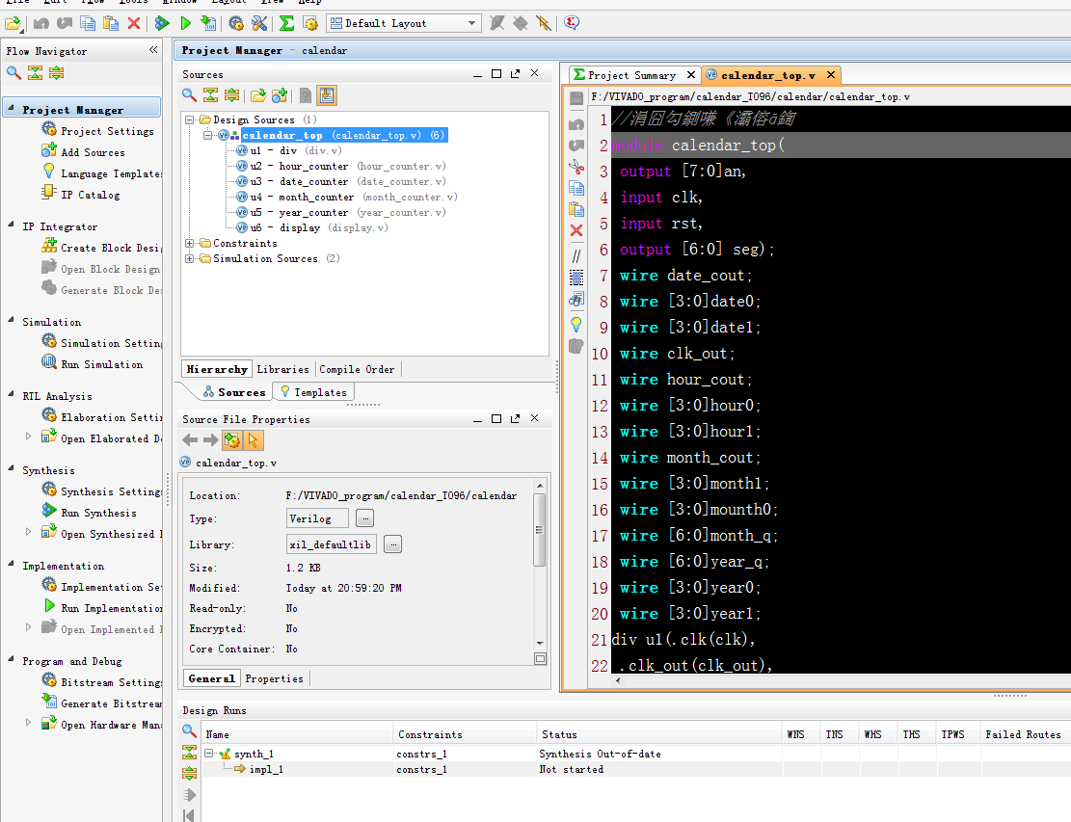Toggle the cursor selection-follow button in Source File Properties
Image resolution: width=1071 pixels, height=822 pixels.
point(254,440)
